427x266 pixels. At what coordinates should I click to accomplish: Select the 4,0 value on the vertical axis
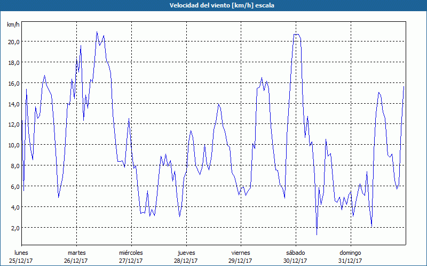(14, 207)
